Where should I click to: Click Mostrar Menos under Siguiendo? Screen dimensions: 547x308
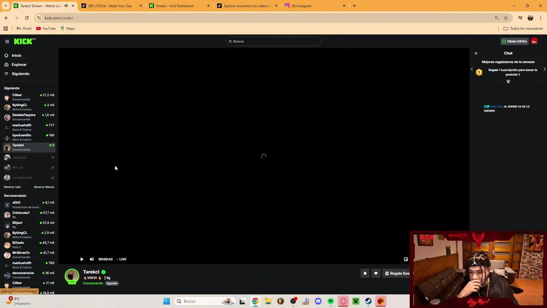(x=44, y=187)
